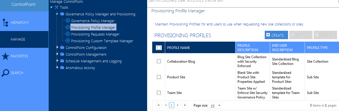Click Governance Policy Manager gear icon

[x=68, y=20]
